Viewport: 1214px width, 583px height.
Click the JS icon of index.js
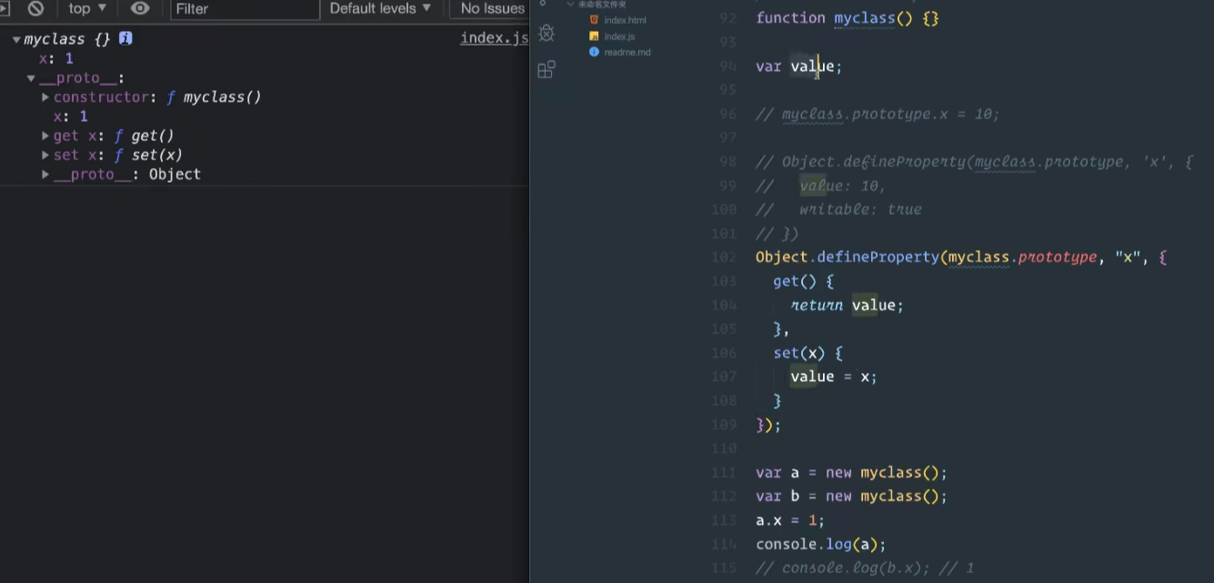pyautogui.click(x=594, y=36)
